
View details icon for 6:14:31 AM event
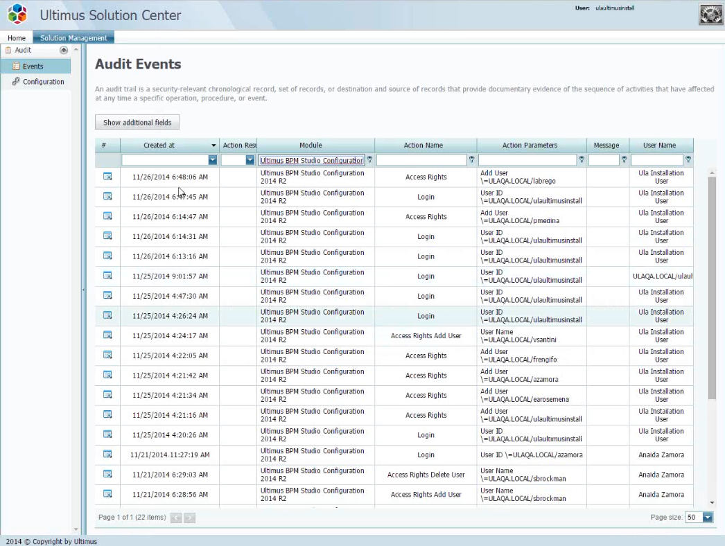click(107, 236)
